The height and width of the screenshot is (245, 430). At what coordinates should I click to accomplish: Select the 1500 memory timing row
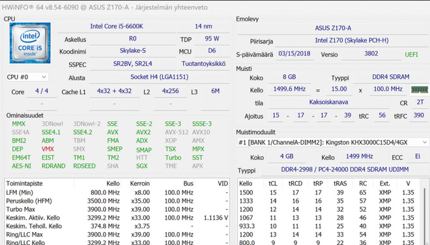tap(330, 193)
